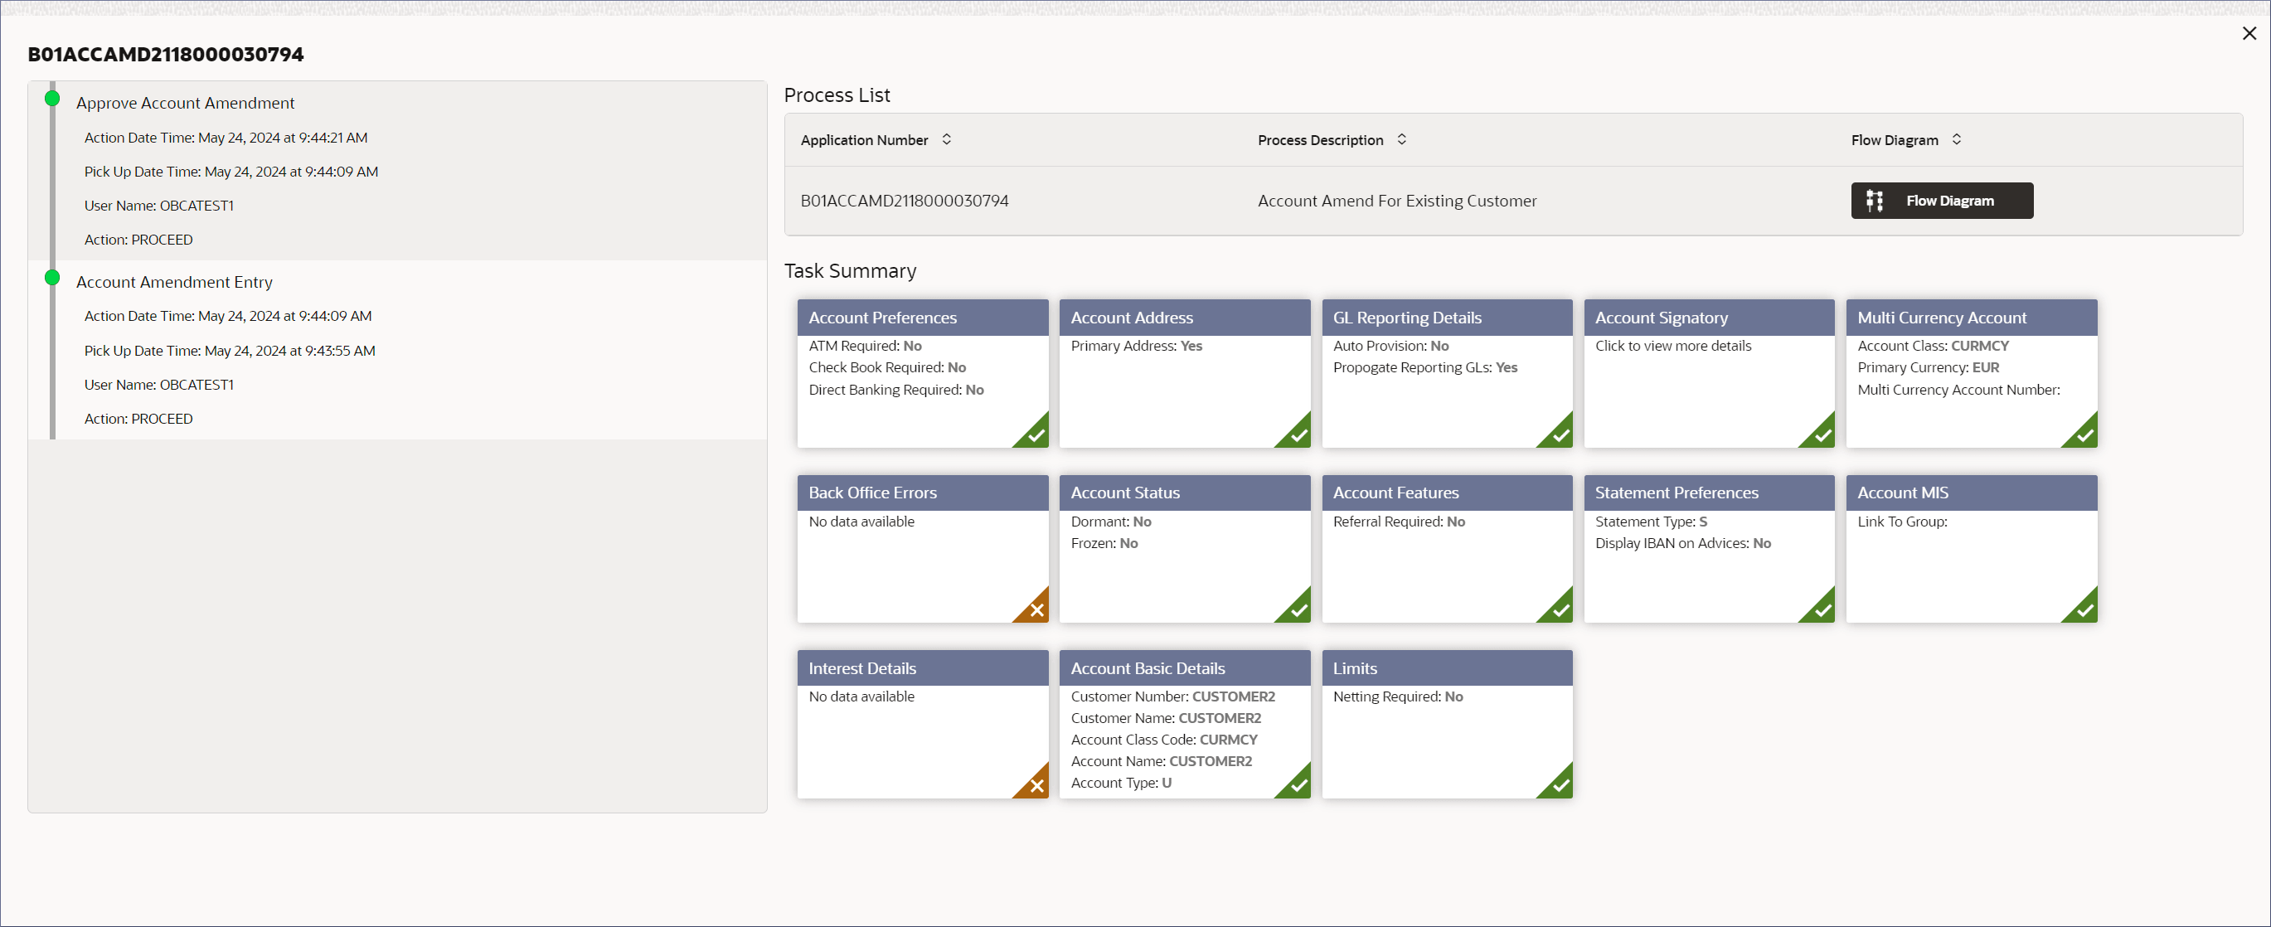Image resolution: width=2271 pixels, height=927 pixels.
Task: Close the application details dialog
Action: coord(2249,33)
